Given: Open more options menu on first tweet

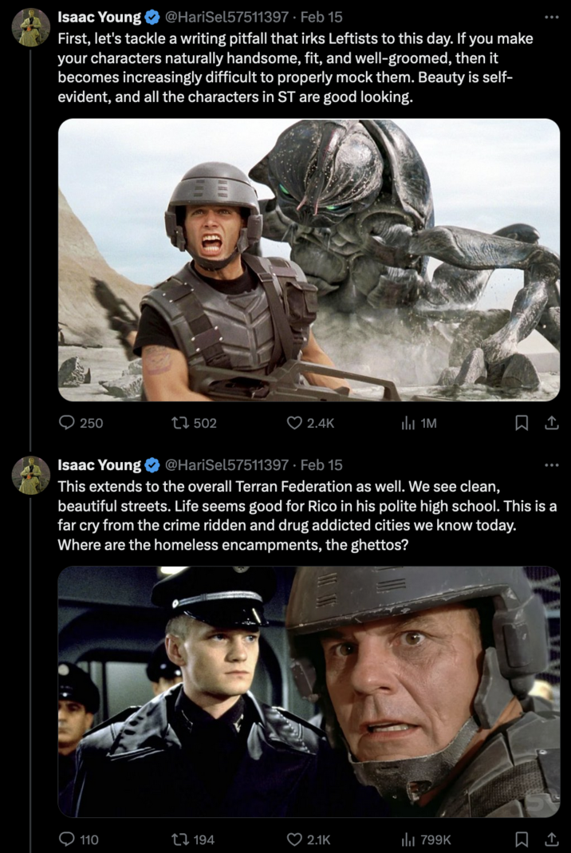Looking at the screenshot, I should (x=551, y=16).
